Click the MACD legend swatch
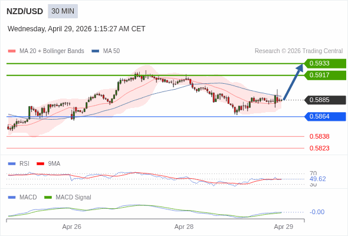The width and height of the screenshot is (348, 236). 12,198
